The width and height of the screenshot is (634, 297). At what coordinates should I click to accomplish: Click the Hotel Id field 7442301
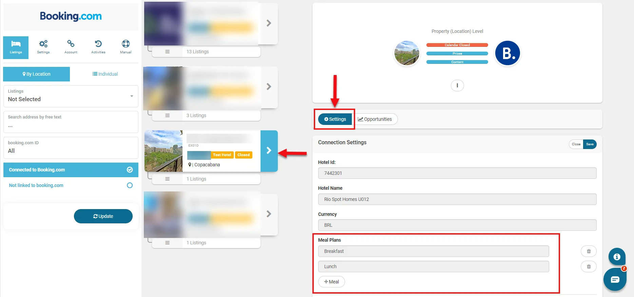(x=457, y=173)
